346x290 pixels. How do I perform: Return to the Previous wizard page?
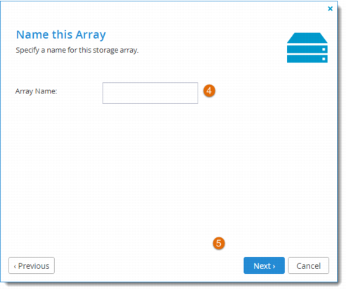click(x=32, y=265)
